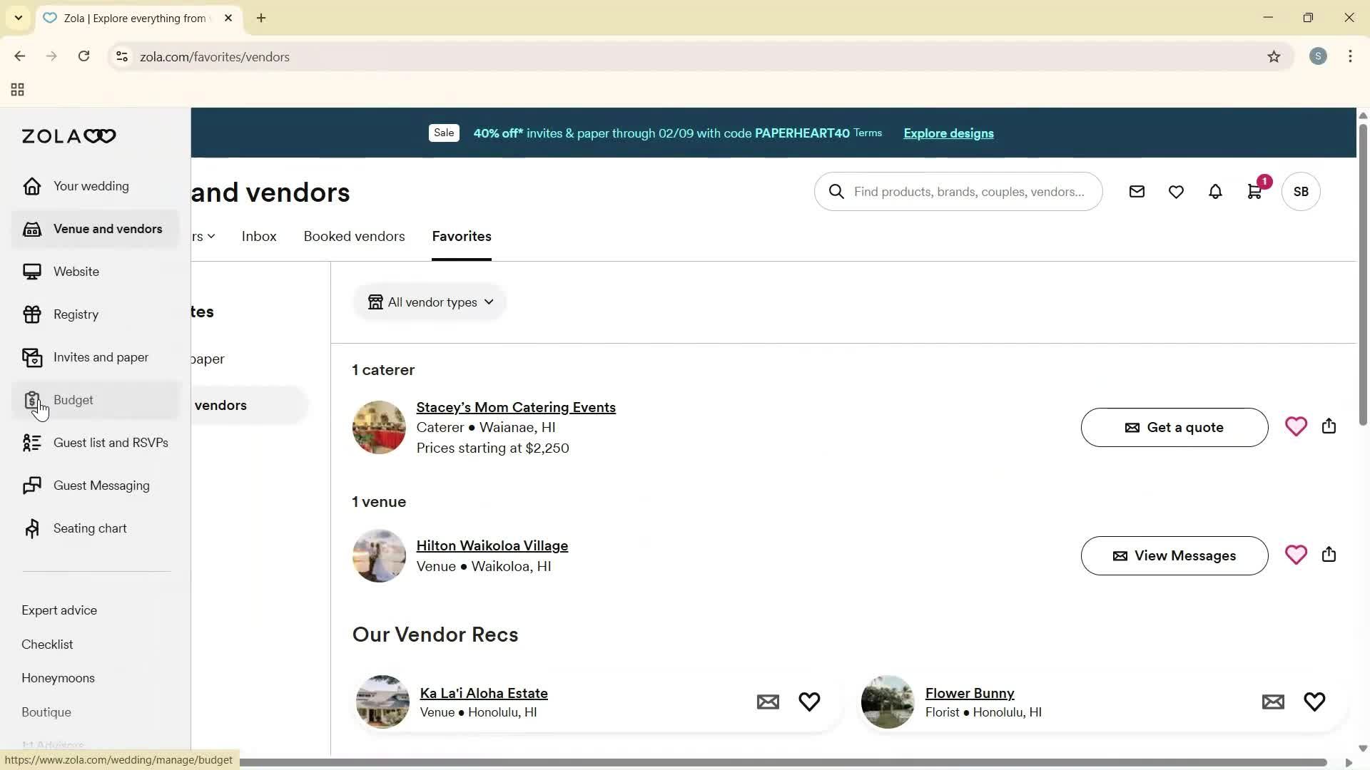Open the Guest Messaging sidebar icon
The image size is (1370, 770).
(x=32, y=486)
